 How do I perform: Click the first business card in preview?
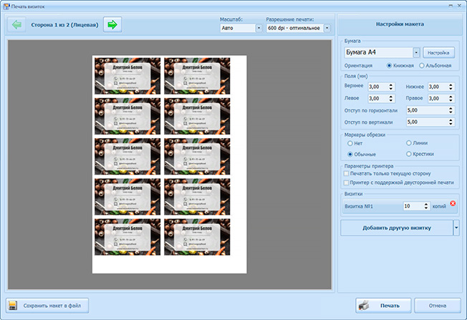coord(127,75)
